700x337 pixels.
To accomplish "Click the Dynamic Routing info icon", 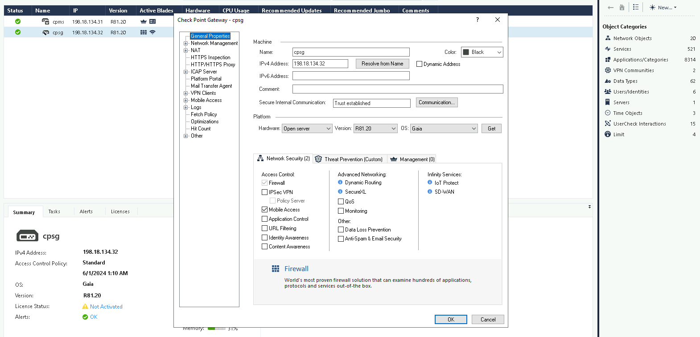I will pyautogui.click(x=340, y=183).
